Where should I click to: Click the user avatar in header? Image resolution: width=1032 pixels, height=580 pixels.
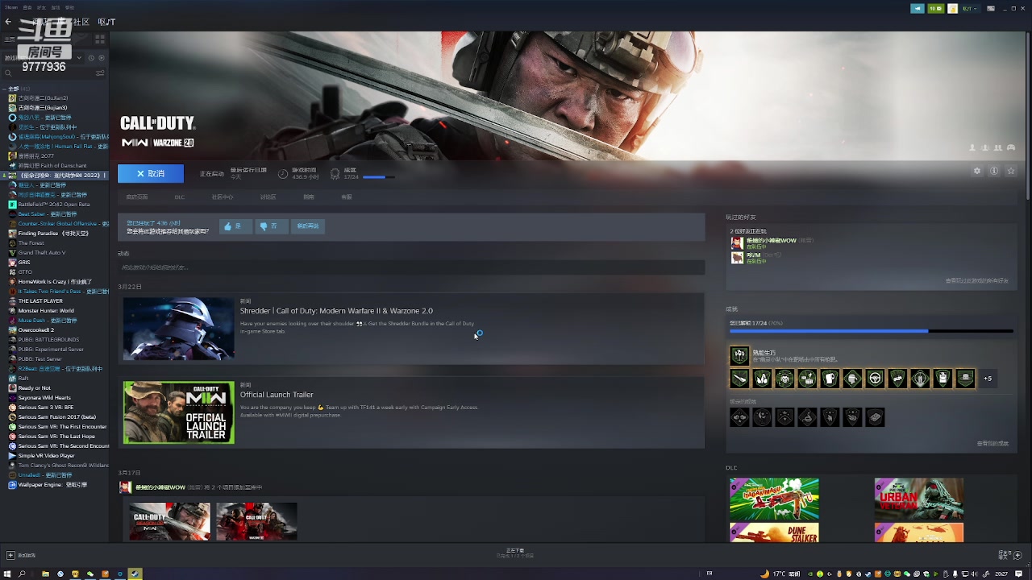tap(953, 8)
